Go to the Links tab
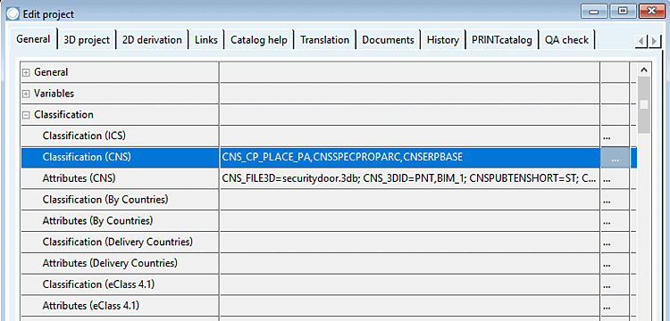Image resolution: width=670 pixels, height=321 pixels. click(206, 40)
